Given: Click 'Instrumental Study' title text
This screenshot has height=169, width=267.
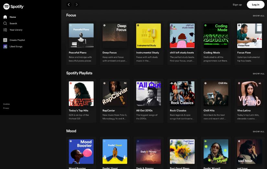Looking at the screenshot, I should click(x=148, y=53).
